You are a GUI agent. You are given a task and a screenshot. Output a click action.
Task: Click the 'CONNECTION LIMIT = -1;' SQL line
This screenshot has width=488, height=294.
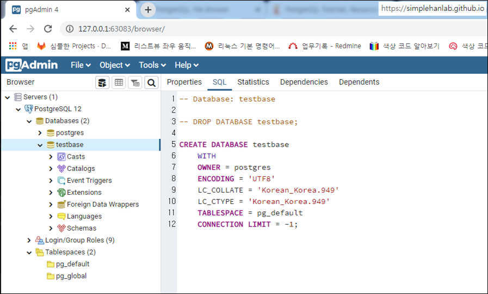(248, 225)
